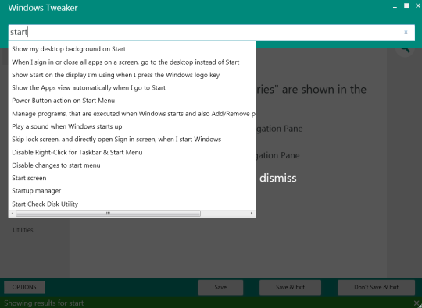
Task: Maximize the Windows Tweaker window
Action: pyautogui.click(x=406, y=5)
